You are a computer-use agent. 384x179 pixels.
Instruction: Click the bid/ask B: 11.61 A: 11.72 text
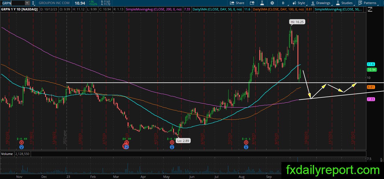106,3
